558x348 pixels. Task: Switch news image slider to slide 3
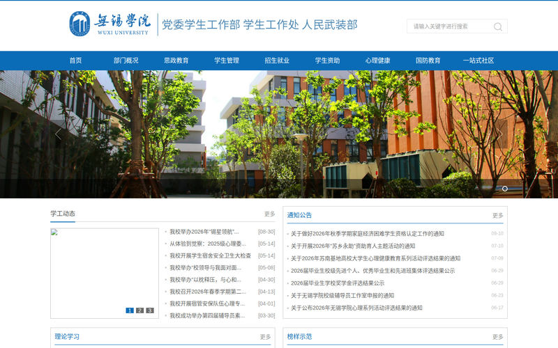point(150,310)
